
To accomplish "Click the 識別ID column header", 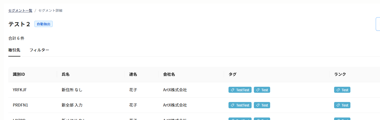I will [19, 74].
